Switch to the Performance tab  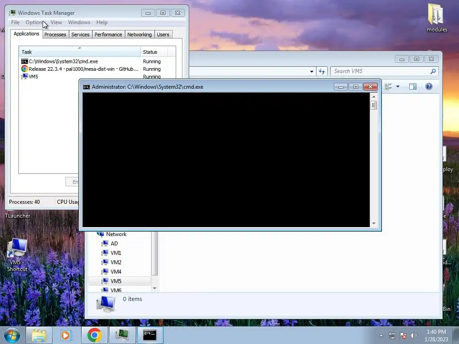click(108, 34)
